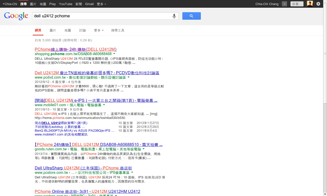327x196 pixels.
Task: Click the 分享 share button
Action: 297,4
